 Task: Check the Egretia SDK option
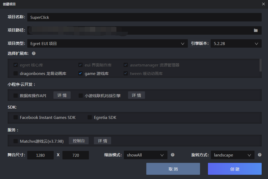click(90, 117)
